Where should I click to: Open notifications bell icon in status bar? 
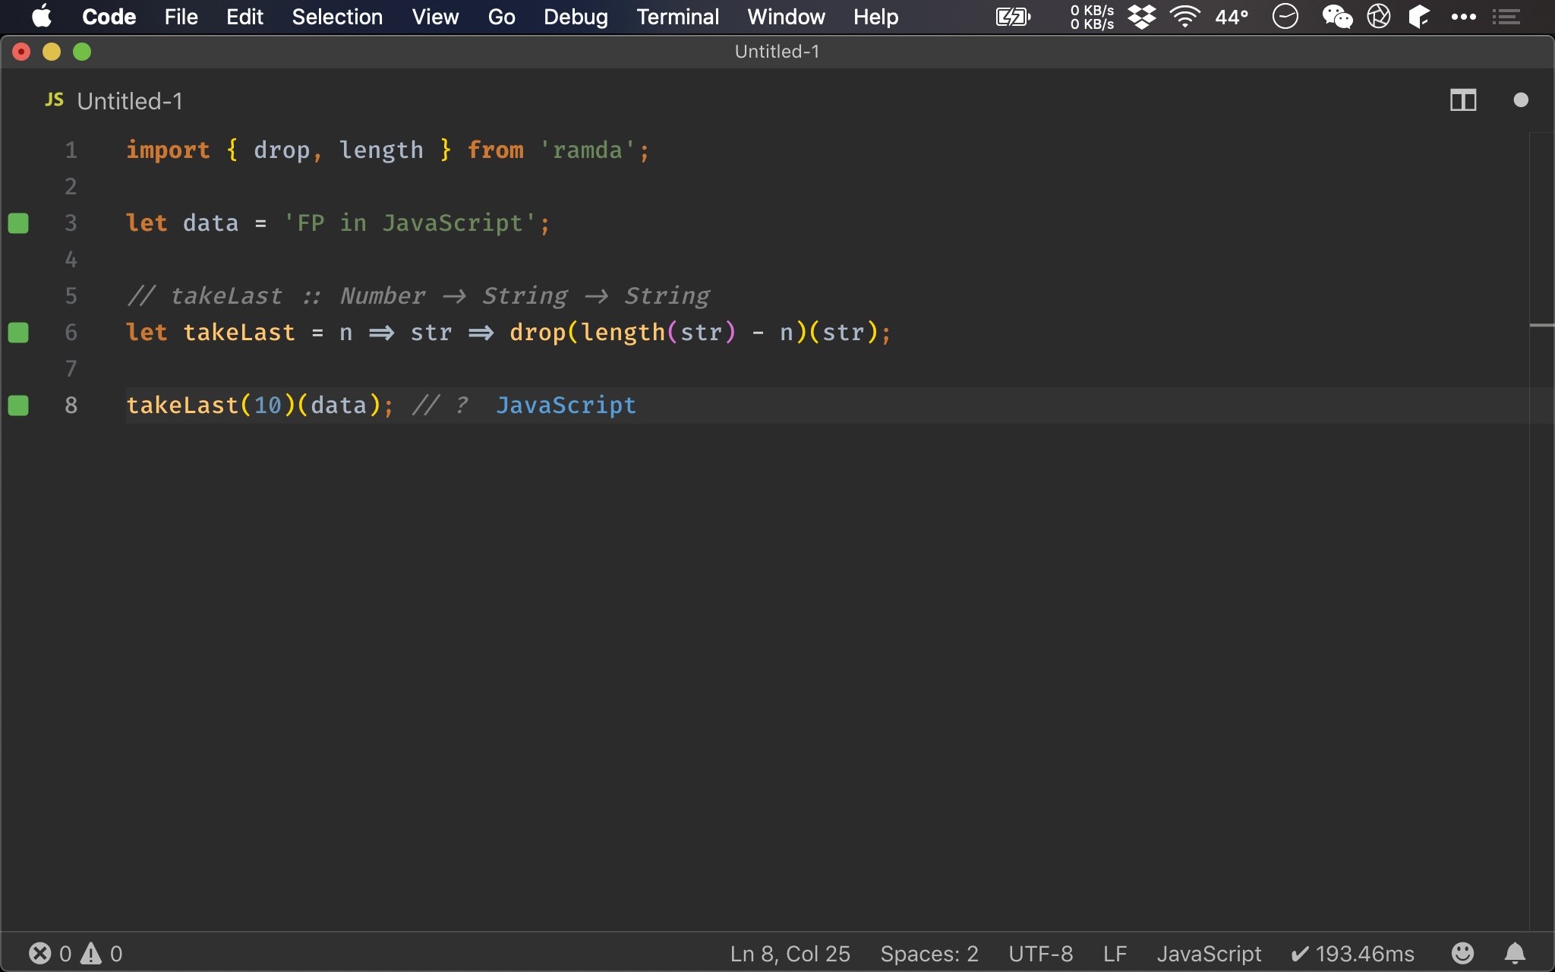(x=1515, y=953)
